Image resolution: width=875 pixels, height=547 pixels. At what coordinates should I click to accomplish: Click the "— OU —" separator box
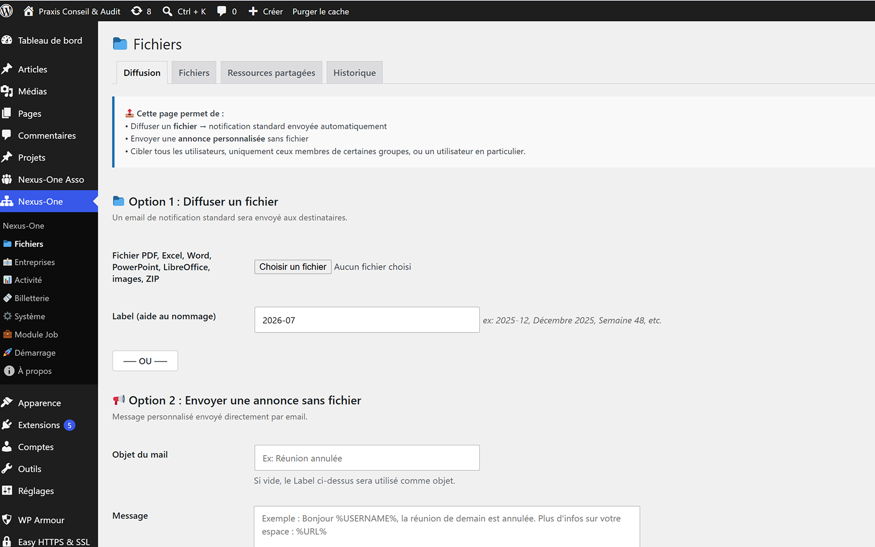(145, 361)
